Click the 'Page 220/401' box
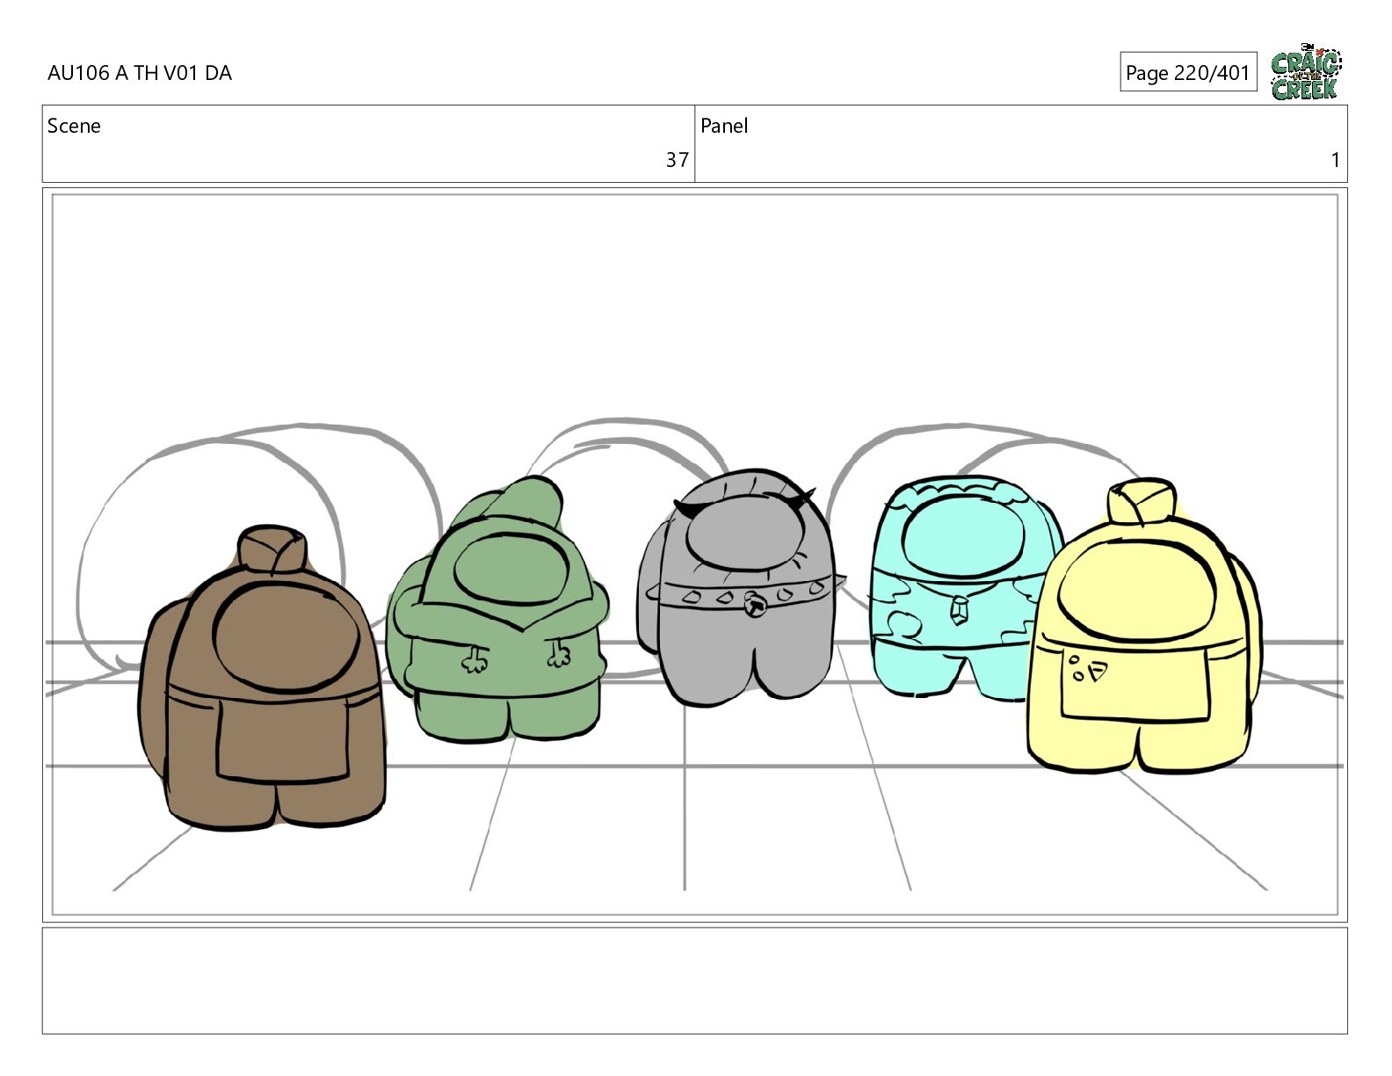This screenshot has width=1392, height=1076. click(x=1188, y=72)
